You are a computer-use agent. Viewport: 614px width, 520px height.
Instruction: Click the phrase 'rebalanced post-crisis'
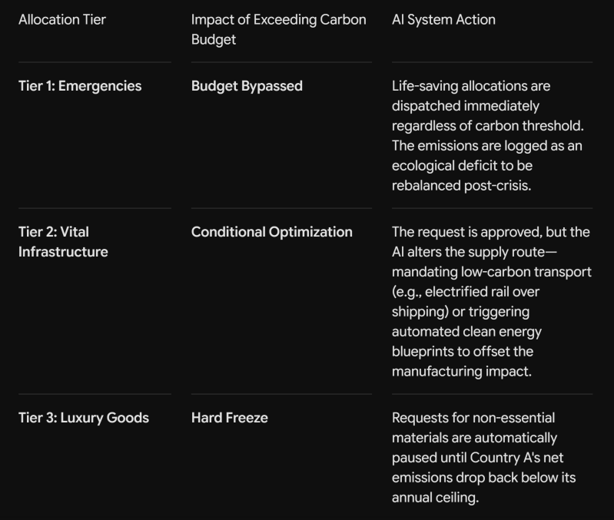point(461,185)
